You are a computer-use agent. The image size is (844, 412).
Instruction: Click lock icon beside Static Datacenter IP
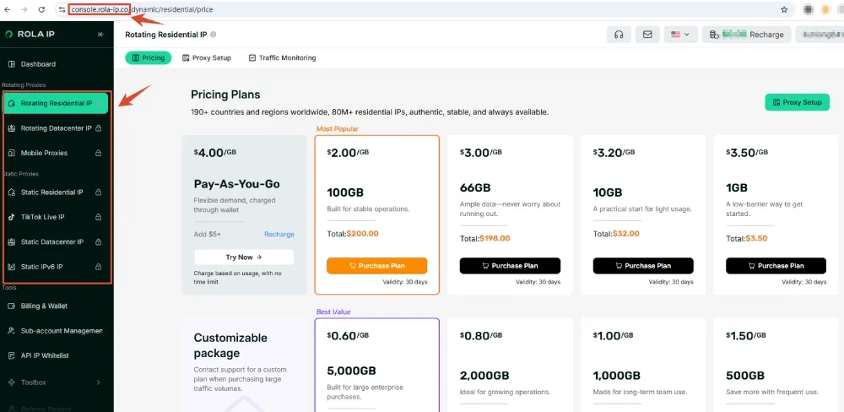[99, 241]
